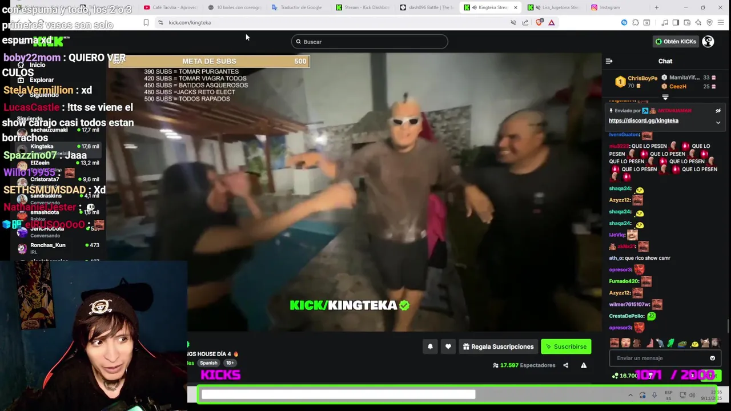Screen dimensions: 731x411
Task: Click the 'Spanish' language tag
Action: (x=208, y=363)
